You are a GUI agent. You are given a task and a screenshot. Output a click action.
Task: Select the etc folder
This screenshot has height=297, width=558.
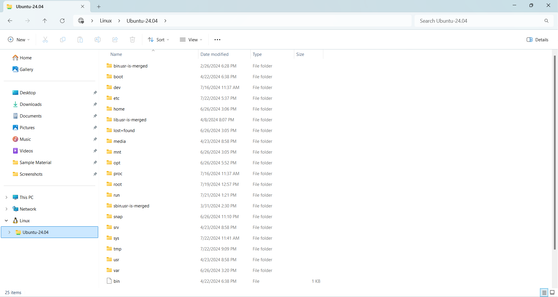click(113, 98)
